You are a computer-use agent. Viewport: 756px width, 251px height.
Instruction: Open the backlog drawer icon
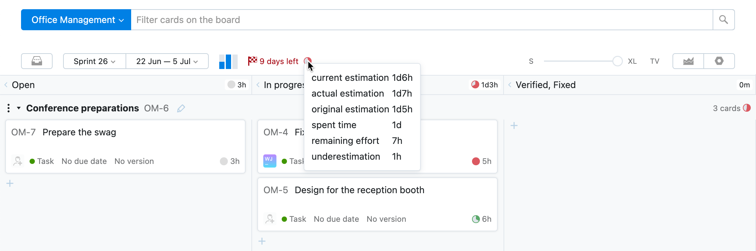coord(37,61)
